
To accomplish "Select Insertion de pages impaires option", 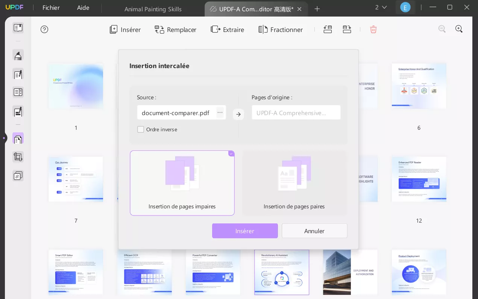I will coord(182,183).
